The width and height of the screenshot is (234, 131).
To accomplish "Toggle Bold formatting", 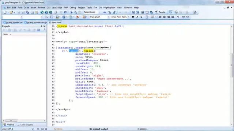I will (x=133, y=17).
